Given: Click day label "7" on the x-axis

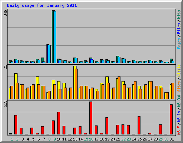Looking at the screenshot, I should pyautogui.click(x=44, y=139).
